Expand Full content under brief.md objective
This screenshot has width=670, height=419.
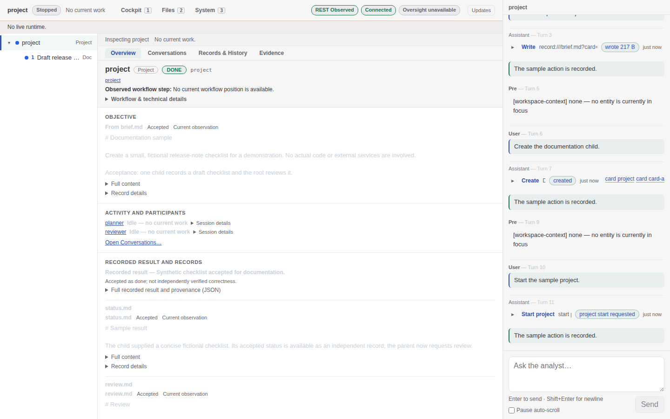point(122,184)
